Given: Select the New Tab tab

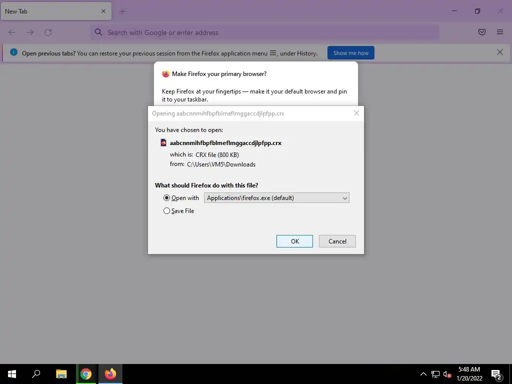Looking at the screenshot, I should (56, 11).
